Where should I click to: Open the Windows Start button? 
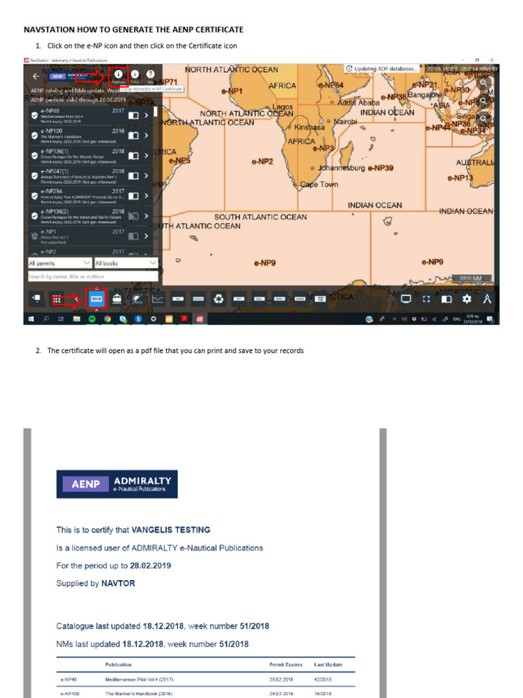pyautogui.click(x=31, y=319)
